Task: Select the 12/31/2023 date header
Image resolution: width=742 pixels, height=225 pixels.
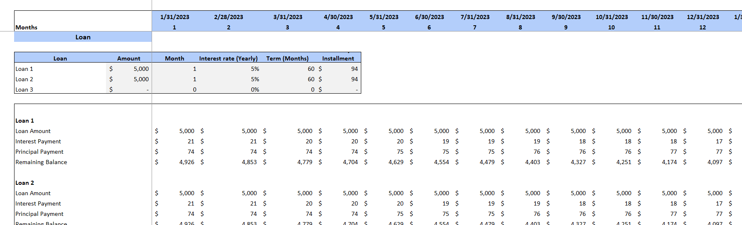Action: click(703, 17)
